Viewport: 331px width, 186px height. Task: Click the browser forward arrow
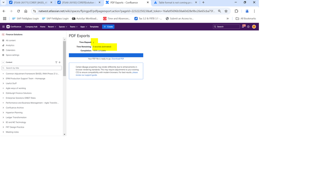tap(11, 11)
